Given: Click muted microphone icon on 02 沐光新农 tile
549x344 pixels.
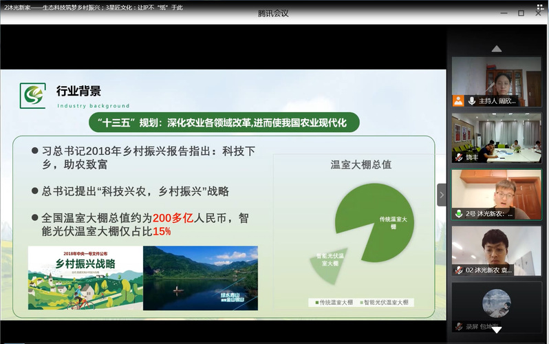Looking at the screenshot, I should click(459, 270).
